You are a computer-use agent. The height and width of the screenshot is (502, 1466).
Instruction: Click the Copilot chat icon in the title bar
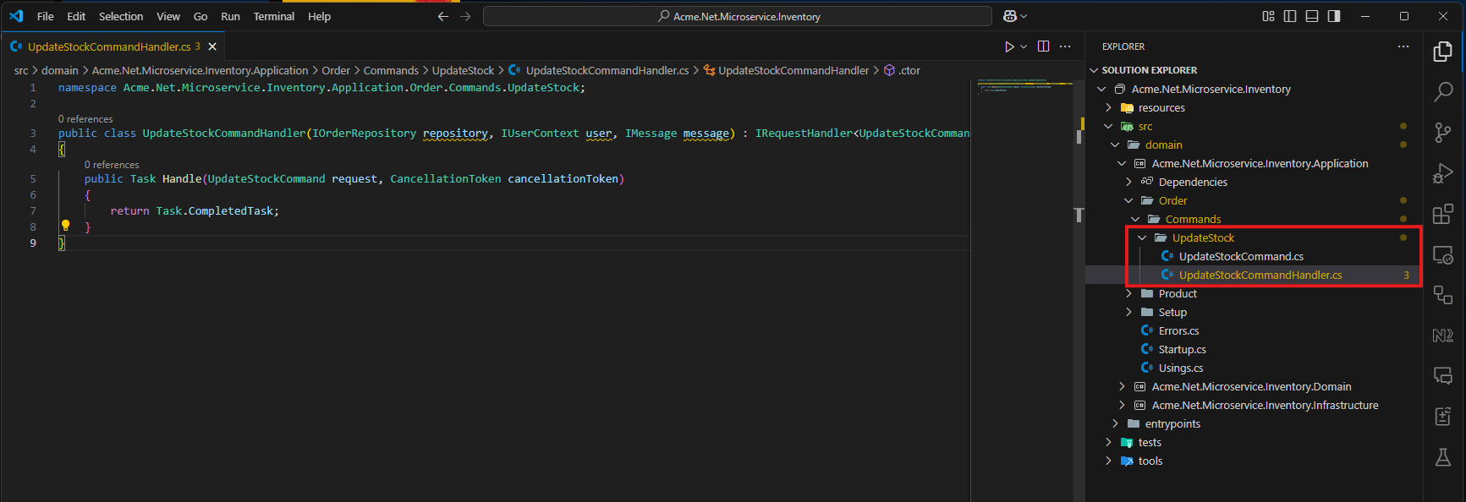[x=1009, y=16]
